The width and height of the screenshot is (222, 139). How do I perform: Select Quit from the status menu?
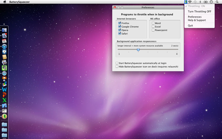tap(199, 26)
